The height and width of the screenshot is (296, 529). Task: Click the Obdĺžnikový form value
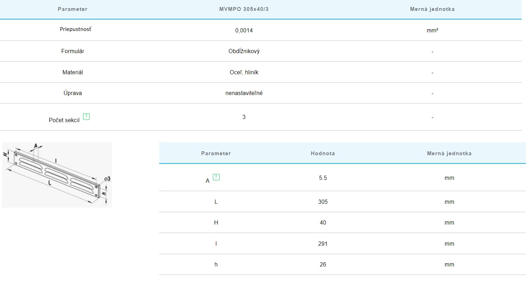point(244,51)
